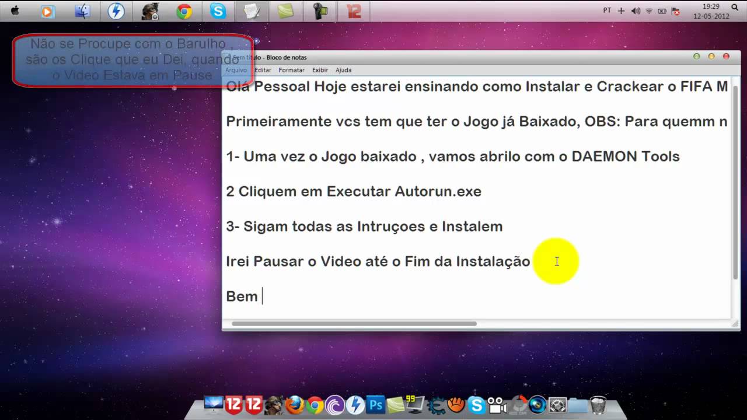This screenshot has width=747, height=420.
Task: Click the Notepad resize grip corner
Action: [x=735, y=324]
